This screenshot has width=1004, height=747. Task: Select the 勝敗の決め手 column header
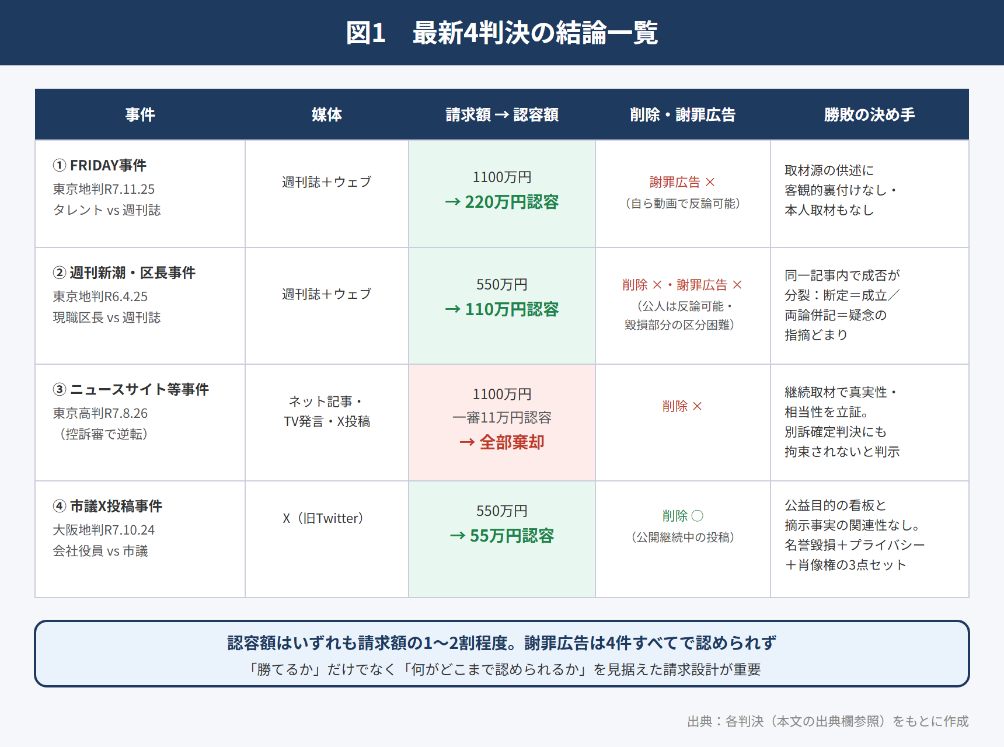coord(870,114)
